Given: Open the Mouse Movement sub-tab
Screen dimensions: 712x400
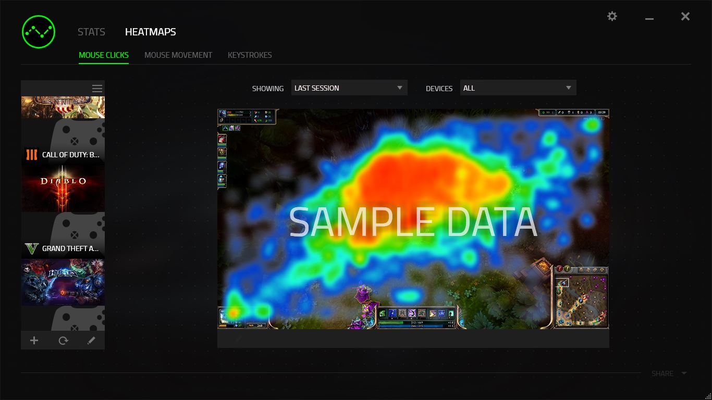Looking at the screenshot, I should tap(178, 55).
